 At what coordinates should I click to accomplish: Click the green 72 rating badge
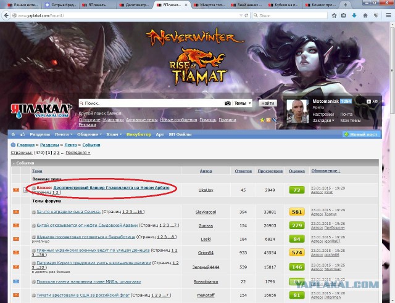pos(297,190)
